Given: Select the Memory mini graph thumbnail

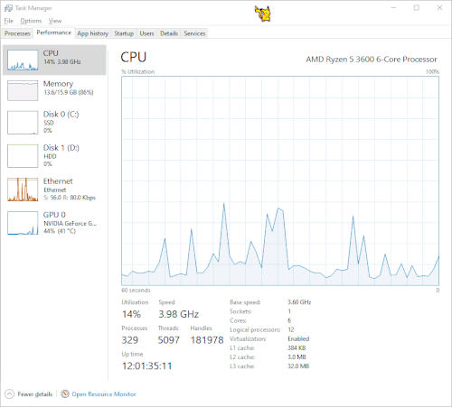Looking at the screenshot, I should pyautogui.click(x=23, y=90).
